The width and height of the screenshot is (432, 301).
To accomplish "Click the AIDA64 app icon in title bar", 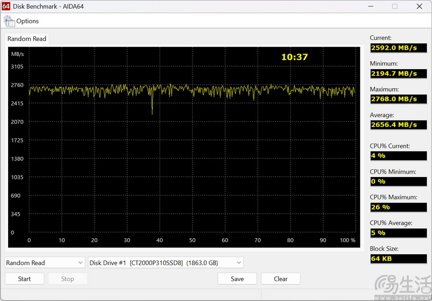I will [x=6, y=6].
